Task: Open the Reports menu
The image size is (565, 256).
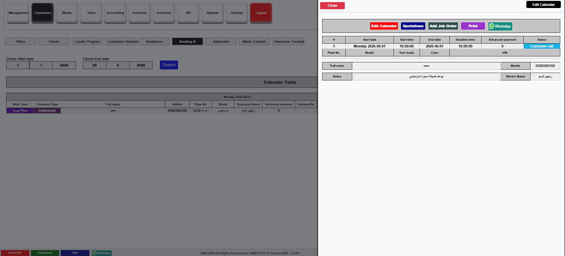Action: coord(213,13)
